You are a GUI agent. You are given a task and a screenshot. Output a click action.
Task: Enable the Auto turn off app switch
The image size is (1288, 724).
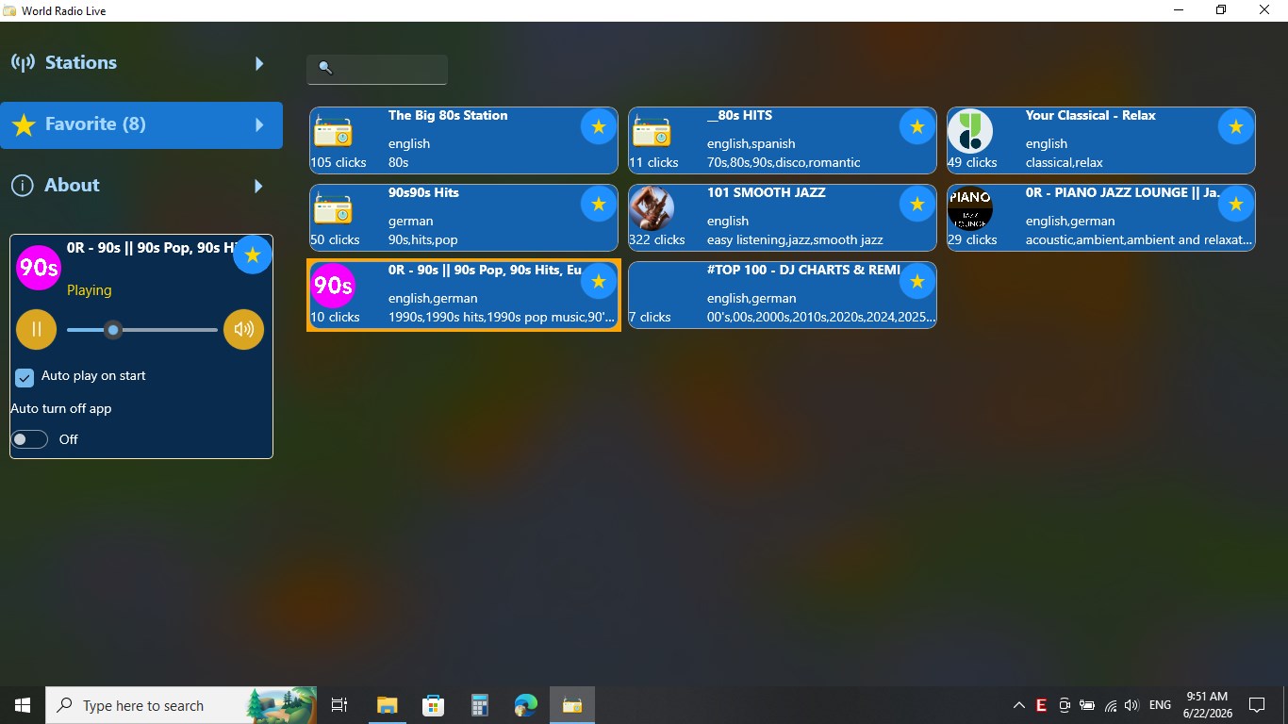(29, 439)
